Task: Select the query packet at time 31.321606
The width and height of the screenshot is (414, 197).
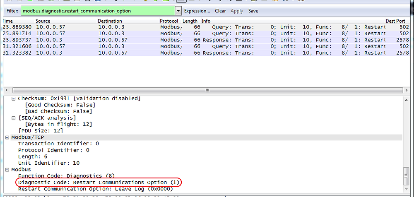Action: pyautogui.click(x=206, y=46)
